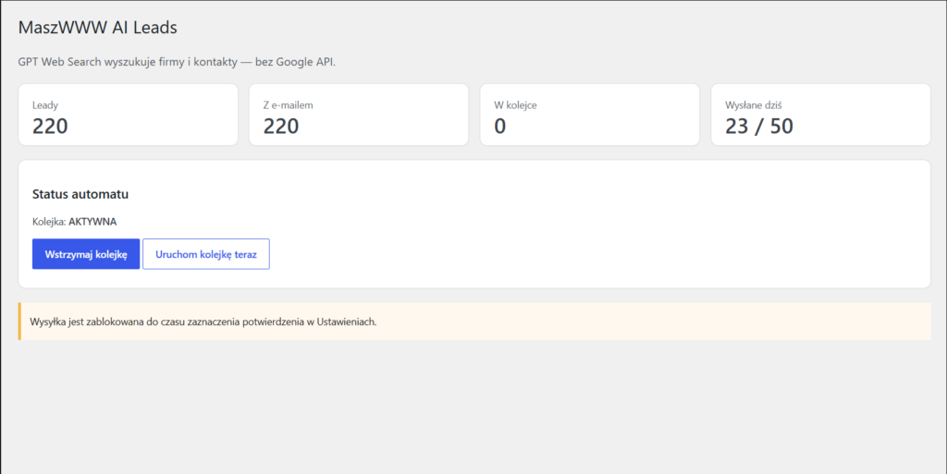Select the Kolejka: AKTYWNA status text
Image resolution: width=947 pixels, height=474 pixels.
tap(74, 222)
